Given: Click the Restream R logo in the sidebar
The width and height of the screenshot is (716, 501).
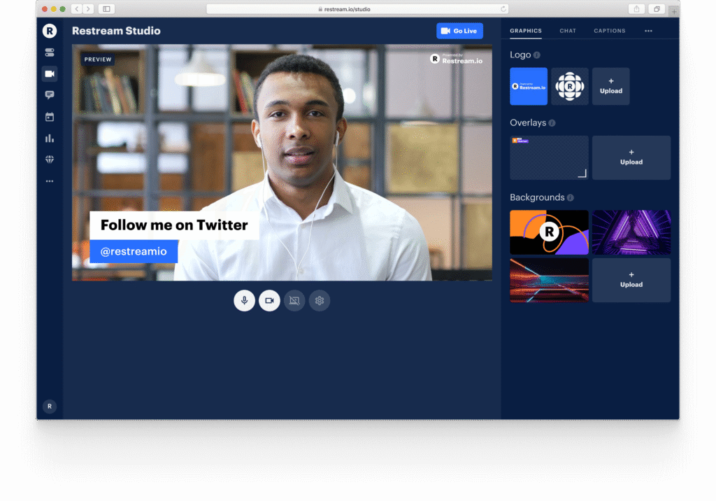Looking at the screenshot, I should 50,31.
